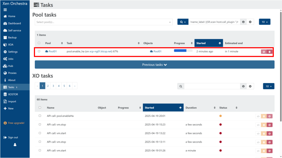Open the xcp-ng01.ktcsp.net host link
The height and width of the screenshot is (158, 282).
tap(101, 52)
